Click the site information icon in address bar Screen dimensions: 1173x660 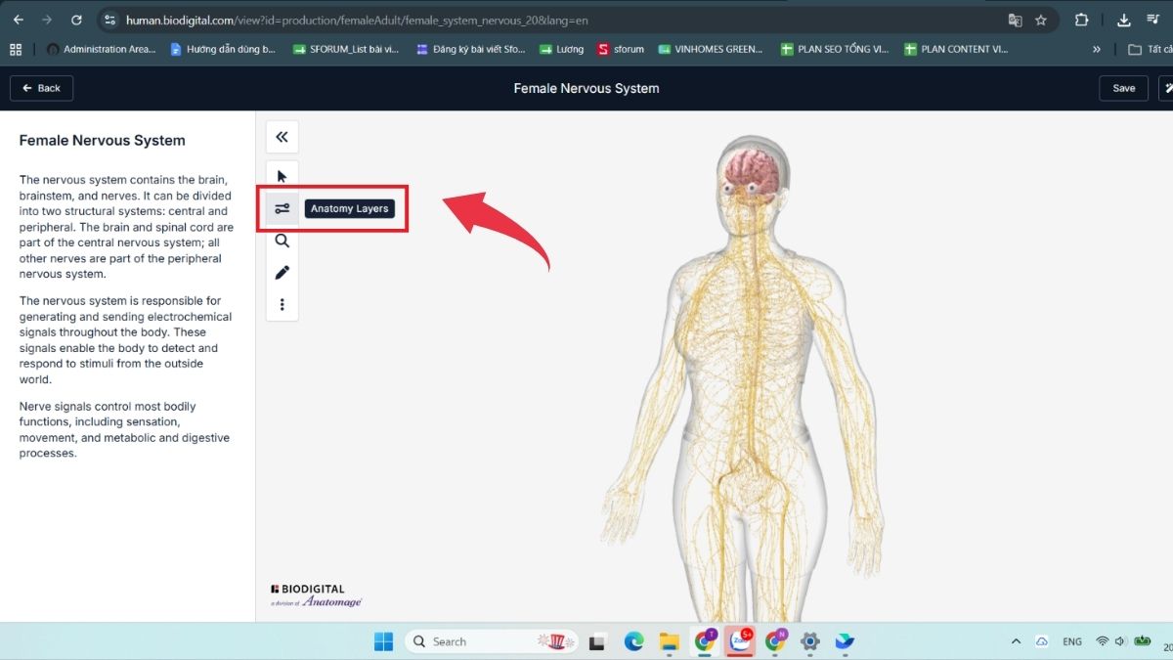pyautogui.click(x=109, y=20)
